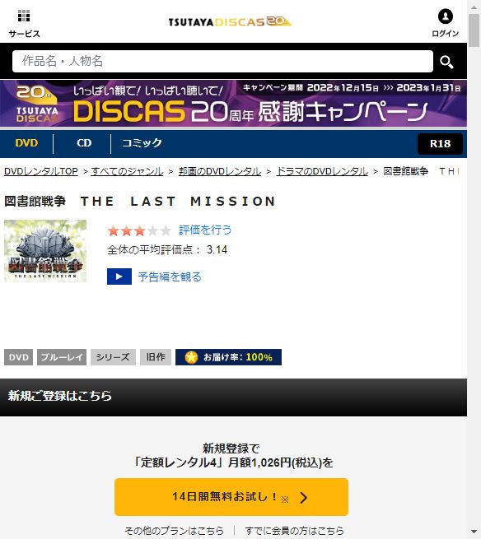
Task: Open the コミック tab
Action: click(142, 143)
